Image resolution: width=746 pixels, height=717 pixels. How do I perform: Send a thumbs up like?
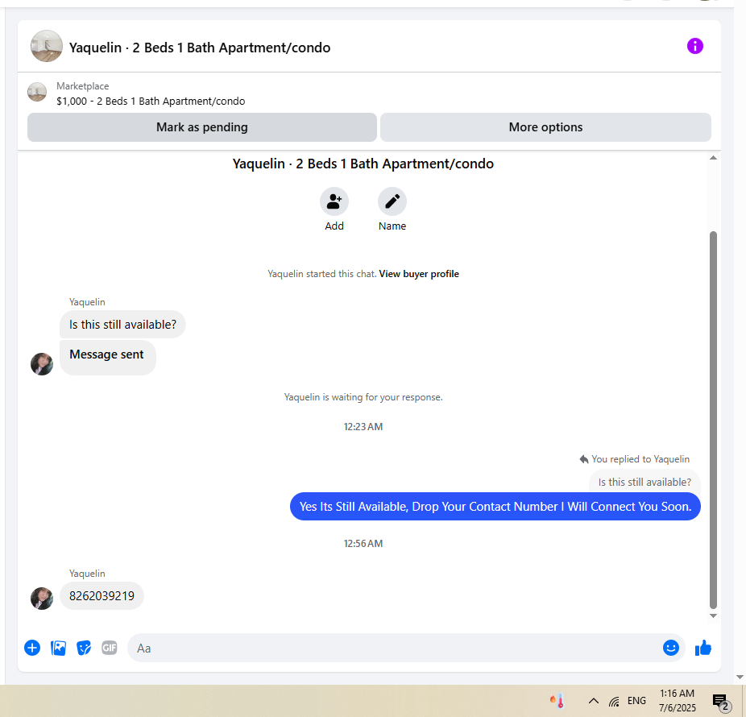pos(702,648)
